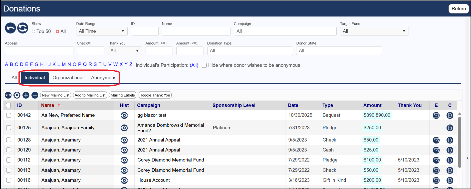The image size is (471, 189).
Task: Click the plus add donation icon
Action: coord(26,95)
